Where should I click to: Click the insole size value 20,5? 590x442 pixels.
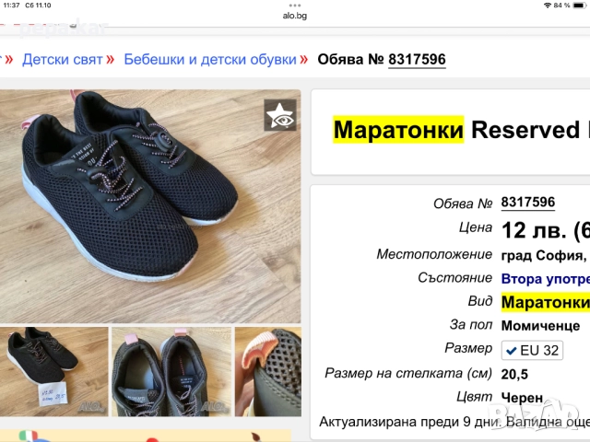514,375
